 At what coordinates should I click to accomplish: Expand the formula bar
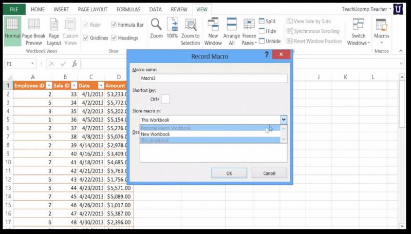pos(401,64)
